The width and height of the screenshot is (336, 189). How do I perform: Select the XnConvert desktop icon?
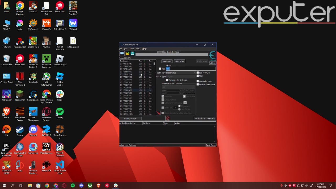coord(33,25)
